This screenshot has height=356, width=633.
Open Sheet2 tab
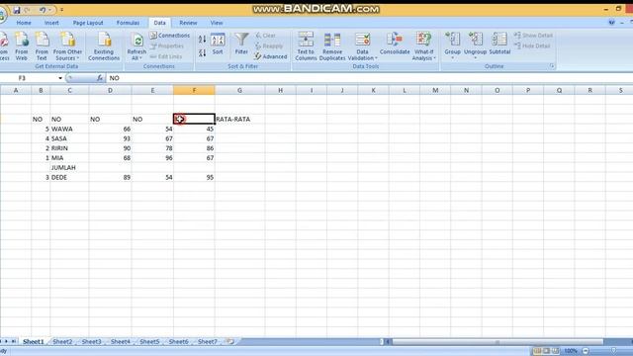(x=62, y=342)
